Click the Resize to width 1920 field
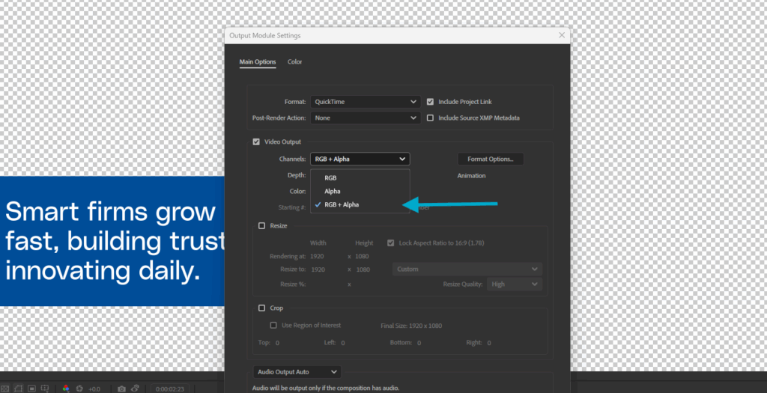The image size is (767, 393). click(x=318, y=269)
